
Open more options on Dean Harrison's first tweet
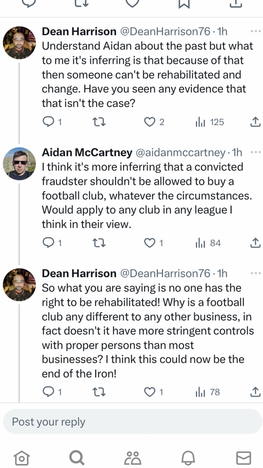point(256,32)
